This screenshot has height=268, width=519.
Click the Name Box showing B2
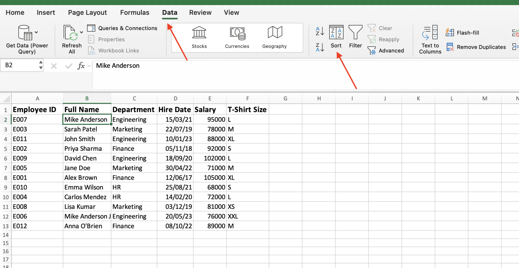(19, 65)
